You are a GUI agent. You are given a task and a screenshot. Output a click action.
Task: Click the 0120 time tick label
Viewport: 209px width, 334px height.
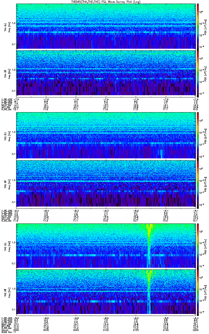(135, 330)
